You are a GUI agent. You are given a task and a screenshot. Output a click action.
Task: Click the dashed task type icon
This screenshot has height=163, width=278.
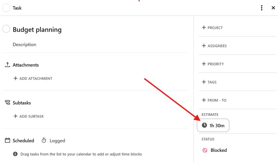[6, 8]
